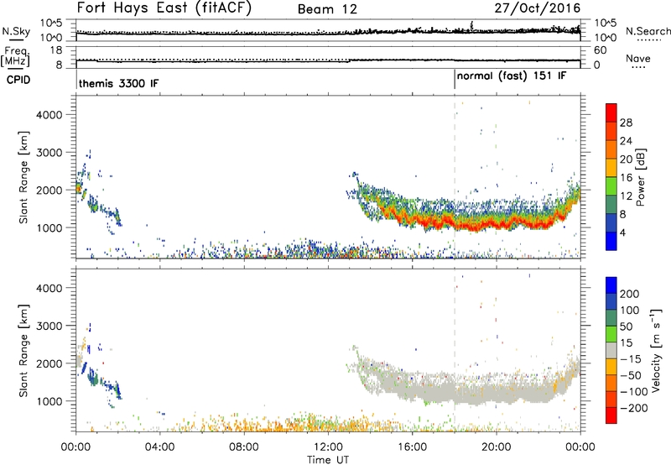Viewport: 671px width, 465px height.
Task: Click the 'themis 3300 IF' CPID text
Action: pos(118,83)
